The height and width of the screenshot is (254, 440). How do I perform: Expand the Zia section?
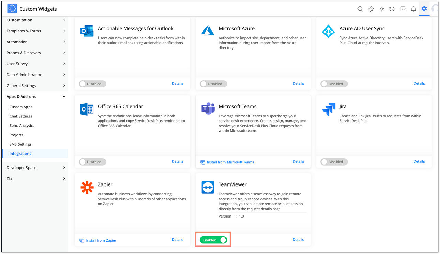click(x=35, y=179)
